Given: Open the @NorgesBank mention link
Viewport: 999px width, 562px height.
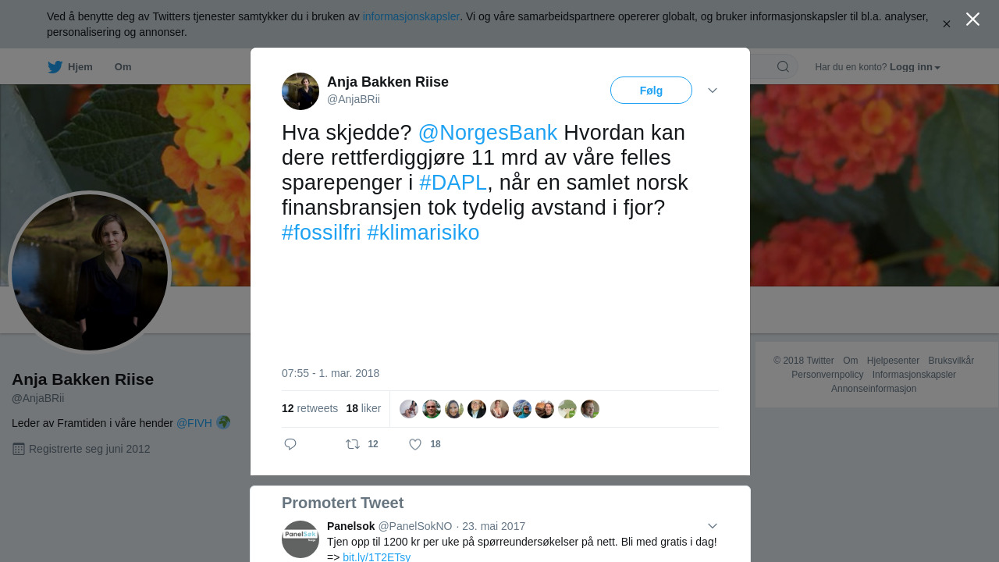Looking at the screenshot, I should [x=488, y=133].
